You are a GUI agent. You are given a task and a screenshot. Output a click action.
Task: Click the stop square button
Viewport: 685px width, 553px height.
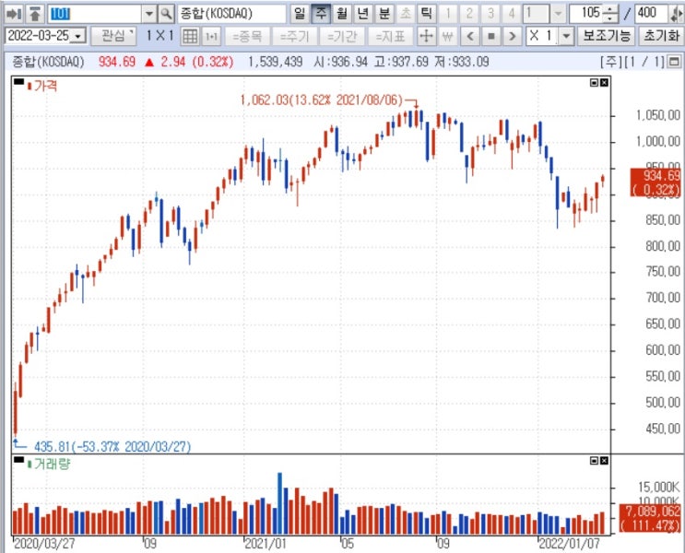(491, 36)
